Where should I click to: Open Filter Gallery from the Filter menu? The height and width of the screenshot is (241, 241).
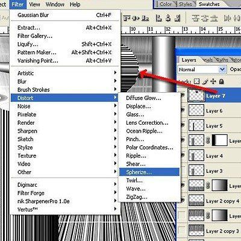coord(66,36)
